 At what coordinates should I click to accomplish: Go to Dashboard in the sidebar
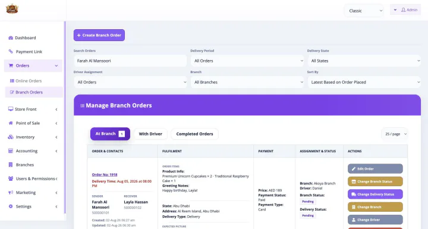click(x=25, y=37)
